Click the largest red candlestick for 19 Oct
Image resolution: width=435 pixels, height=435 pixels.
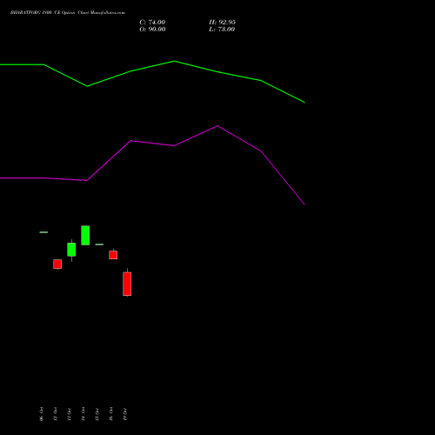click(x=127, y=284)
